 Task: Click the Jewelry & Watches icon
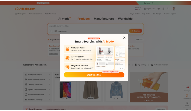point(26,85)
